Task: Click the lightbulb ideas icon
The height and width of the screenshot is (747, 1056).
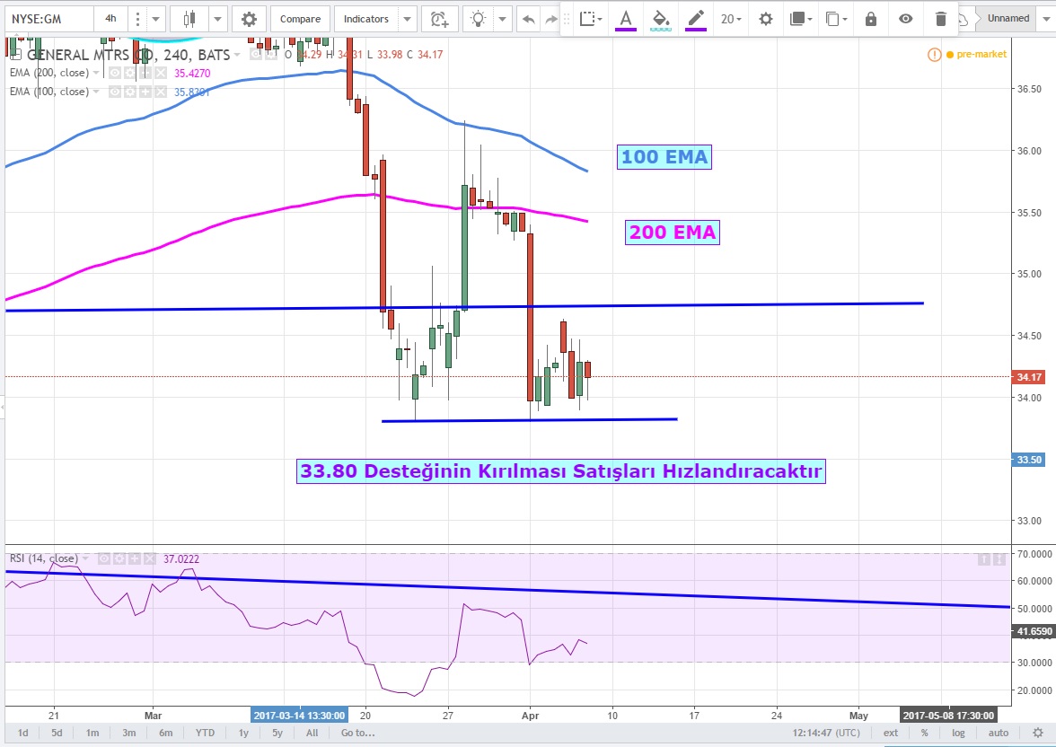Action: 480,18
